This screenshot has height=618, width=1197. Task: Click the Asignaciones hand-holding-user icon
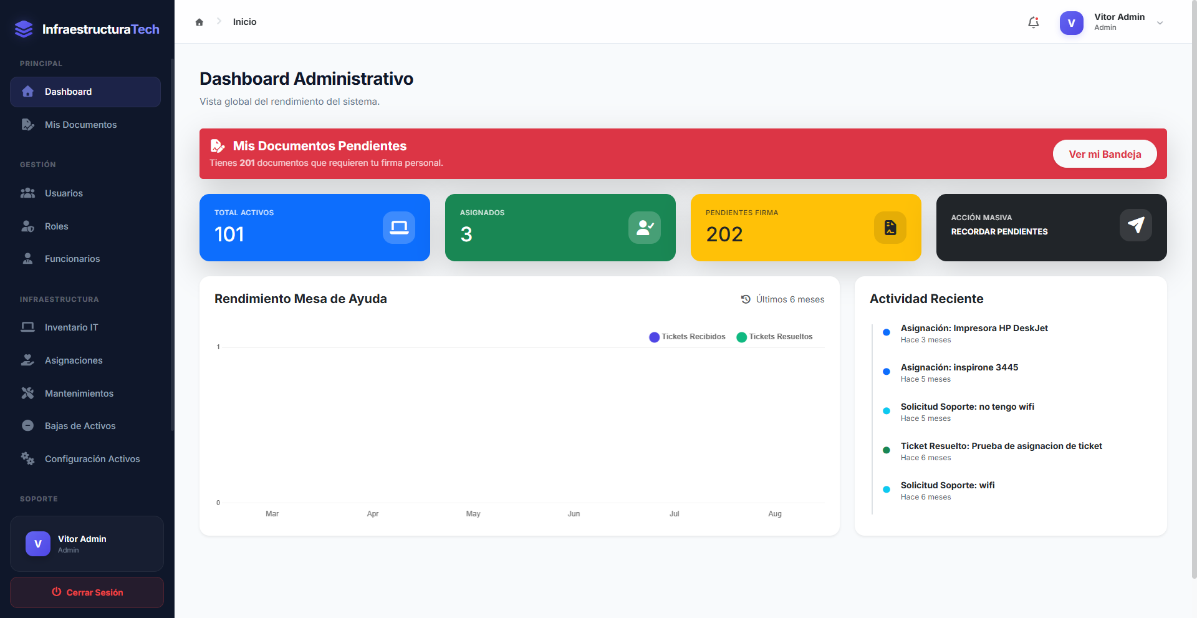click(27, 360)
